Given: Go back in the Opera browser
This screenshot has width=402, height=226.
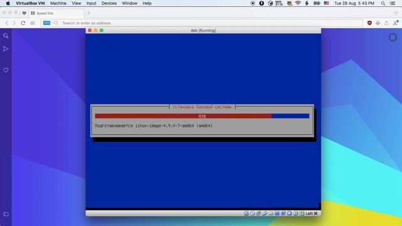Looking at the screenshot, I should (x=7, y=23).
